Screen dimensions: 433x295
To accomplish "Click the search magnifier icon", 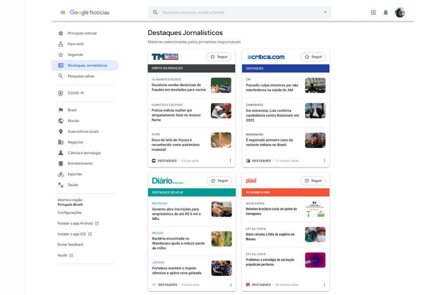I will click(155, 12).
